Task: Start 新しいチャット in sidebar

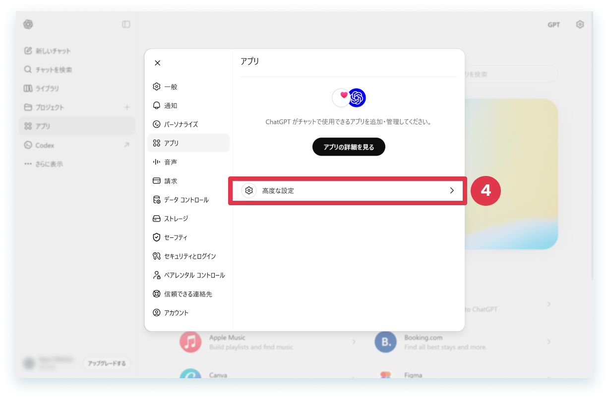Action: 77,51
